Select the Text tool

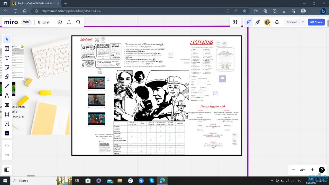coord(7,58)
